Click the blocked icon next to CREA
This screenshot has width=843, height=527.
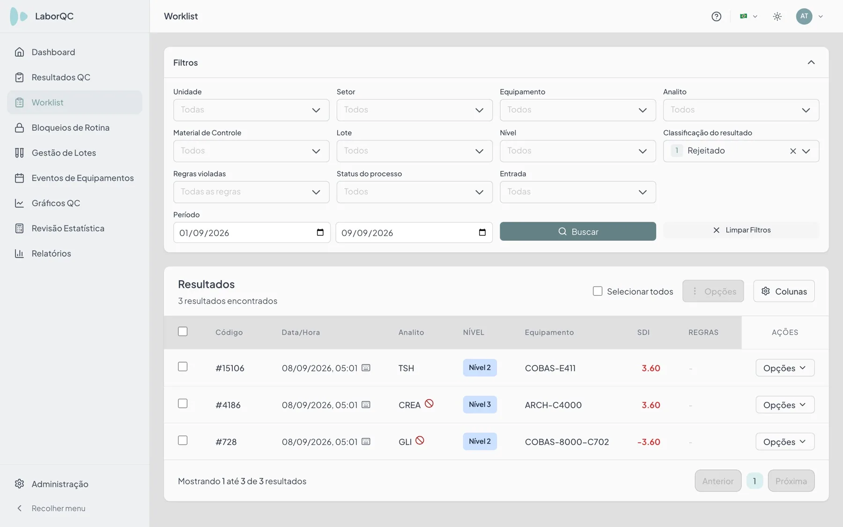point(429,403)
